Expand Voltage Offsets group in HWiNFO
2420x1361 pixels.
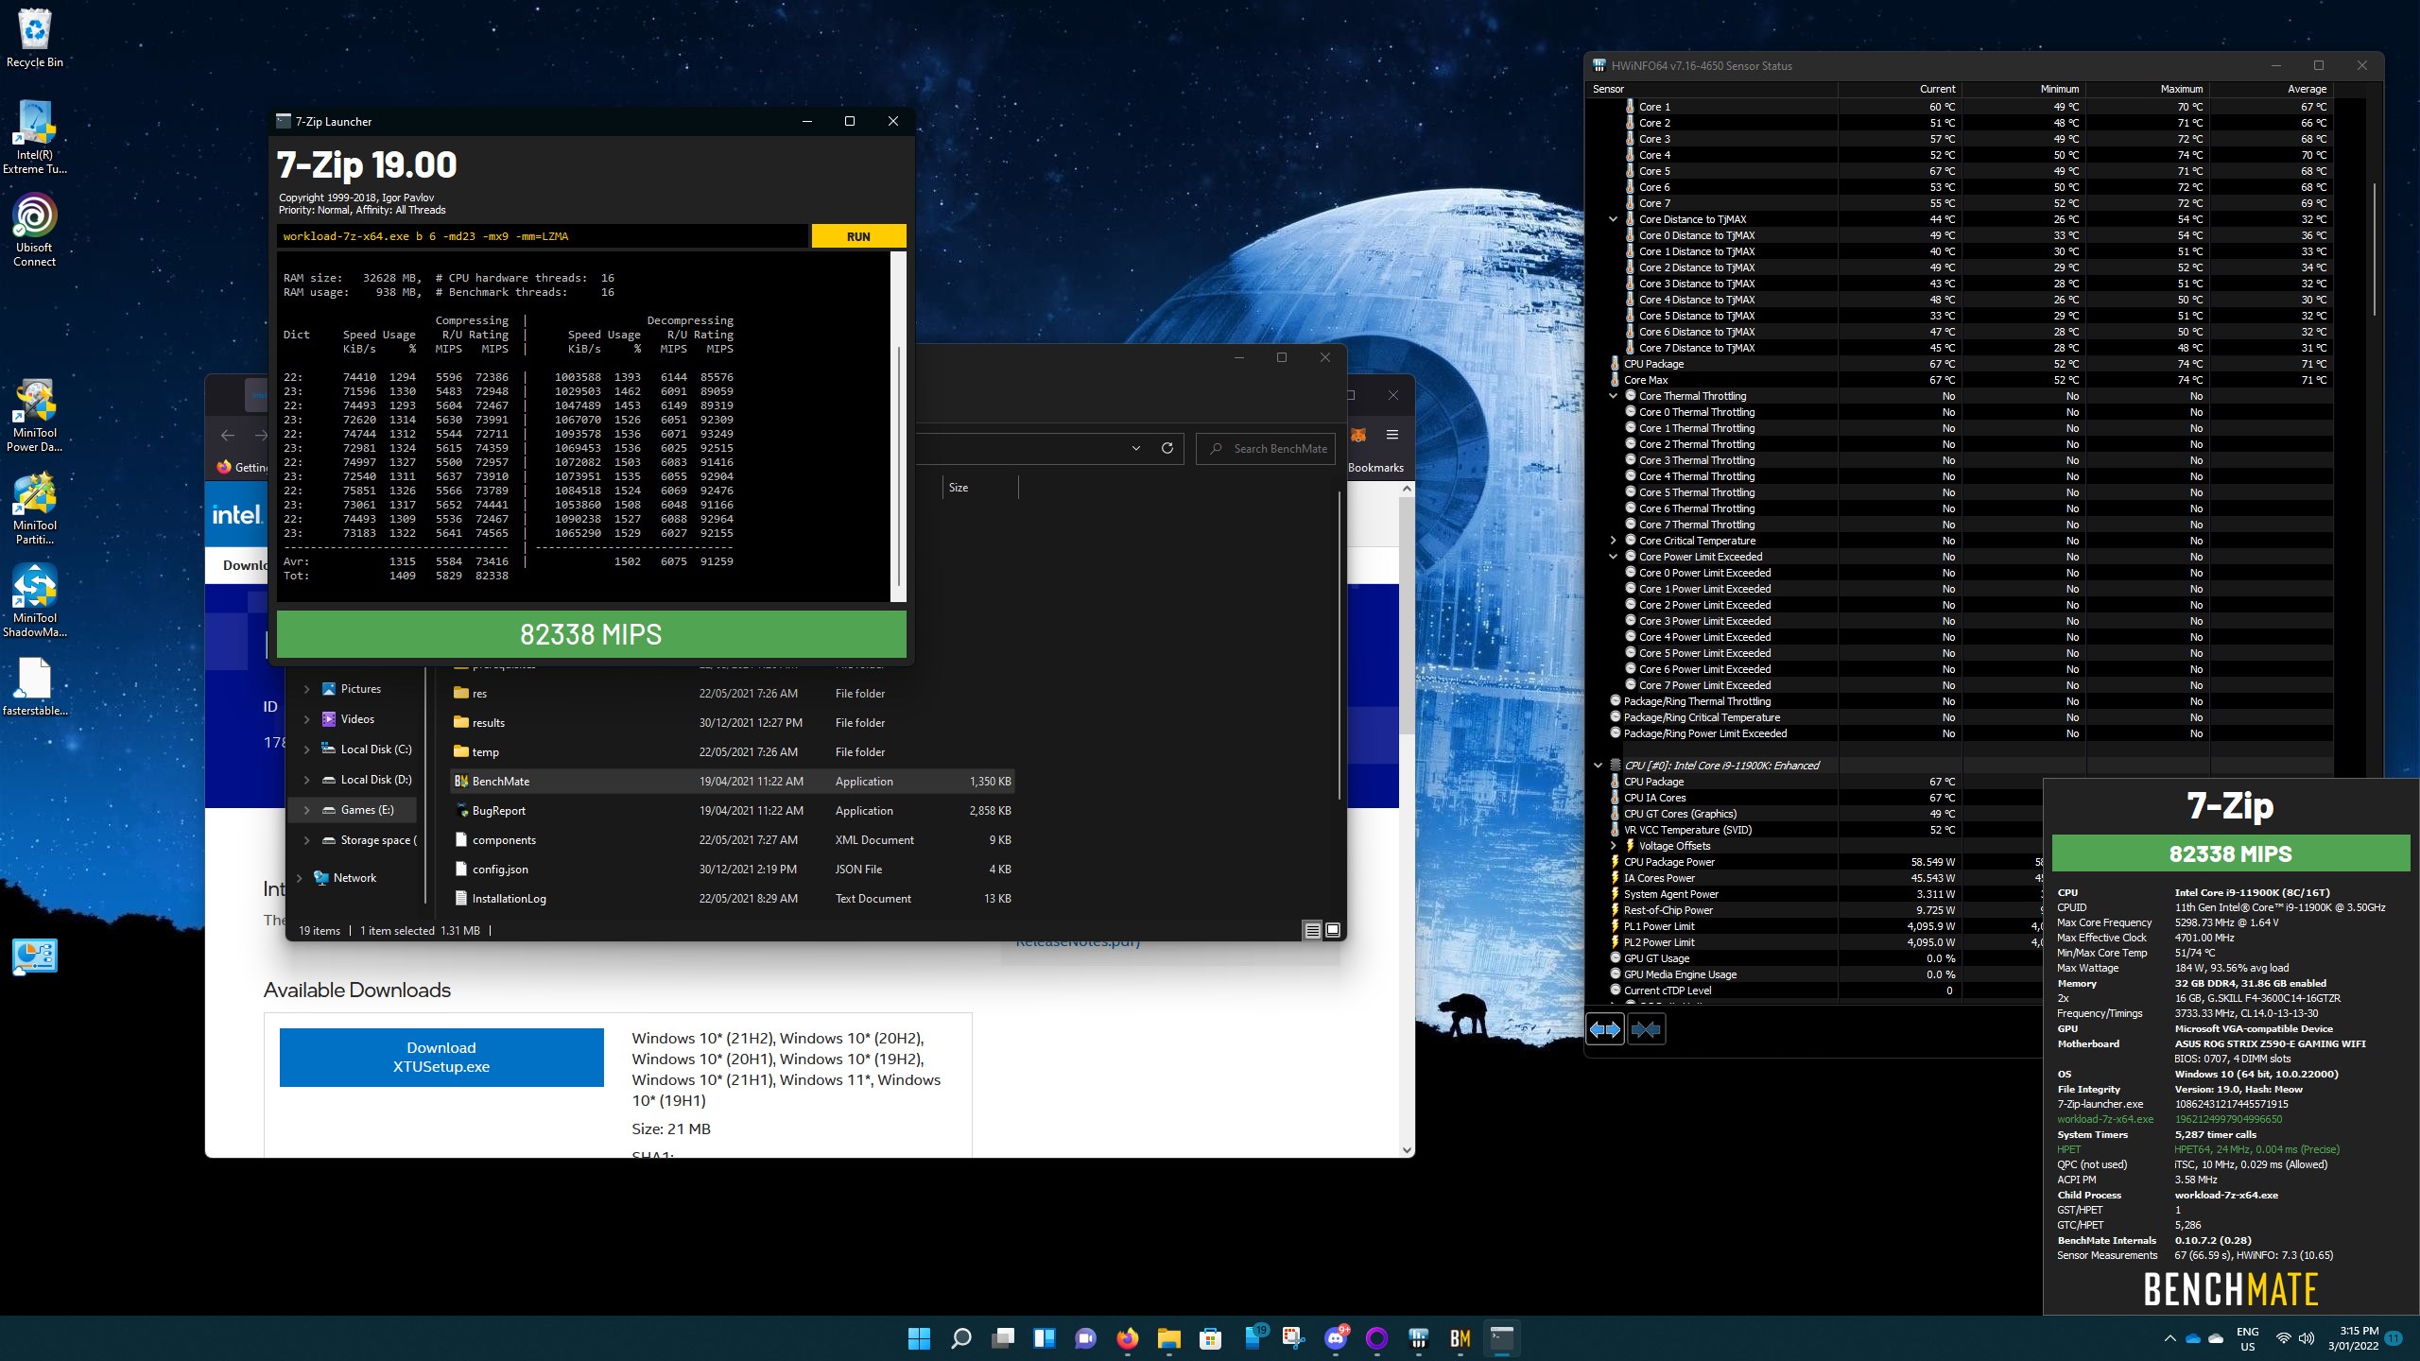[x=1614, y=846]
